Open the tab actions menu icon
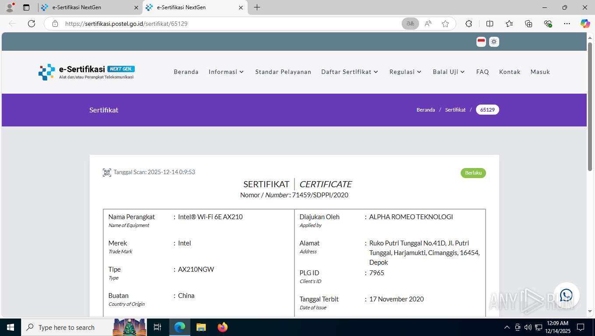This screenshot has width=595, height=336. [26, 7]
